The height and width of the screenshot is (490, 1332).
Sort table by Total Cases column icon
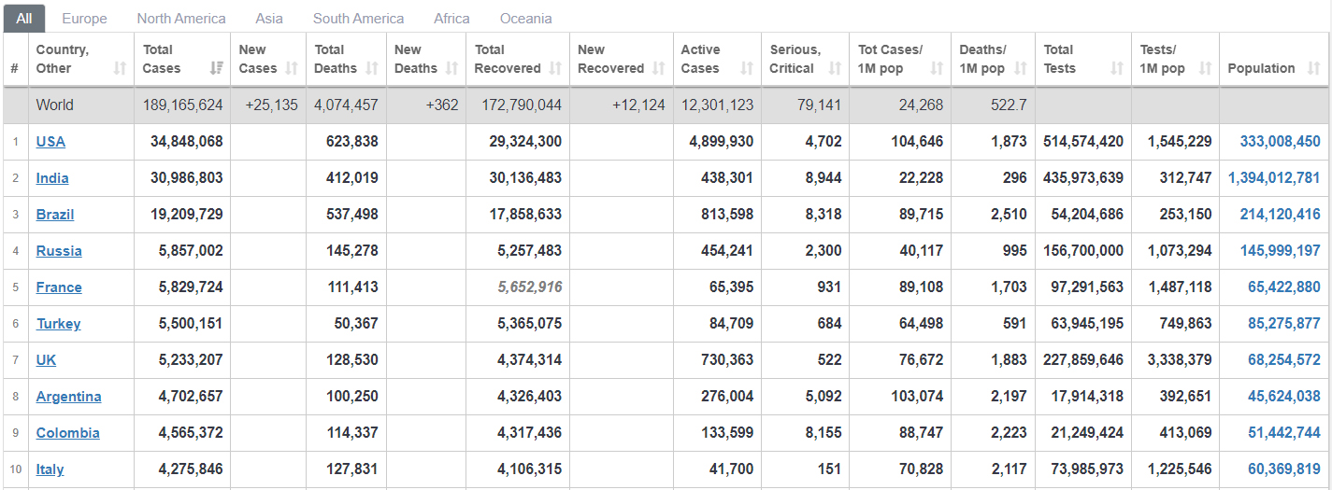(217, 68)
